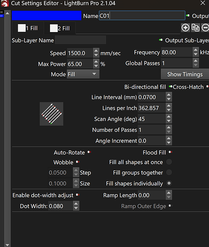This screenshot has height=247, width=209.
Task: Decrease Max Power with down arrow
Action: [x=96, y=66]
